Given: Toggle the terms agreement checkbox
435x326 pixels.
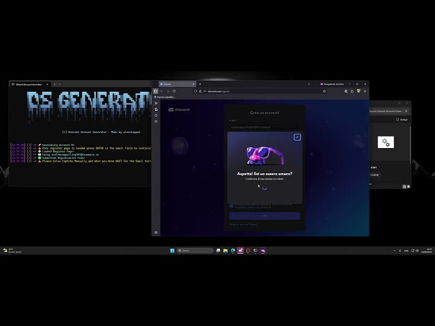Looking at the screenshot, I should (x=231, y=206).
